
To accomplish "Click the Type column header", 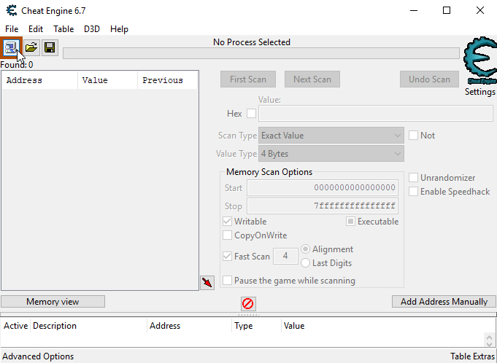I will click(x=256, y=326).
